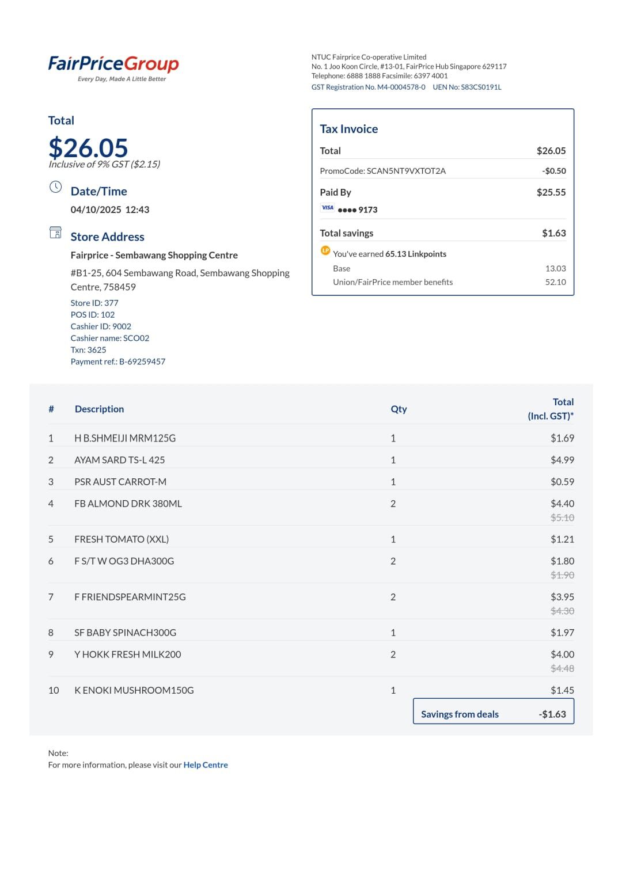Click item K ENOKI MUSHROOM150G
The height and width of the screenshot is (879, 622).
(x=134, y=690)
